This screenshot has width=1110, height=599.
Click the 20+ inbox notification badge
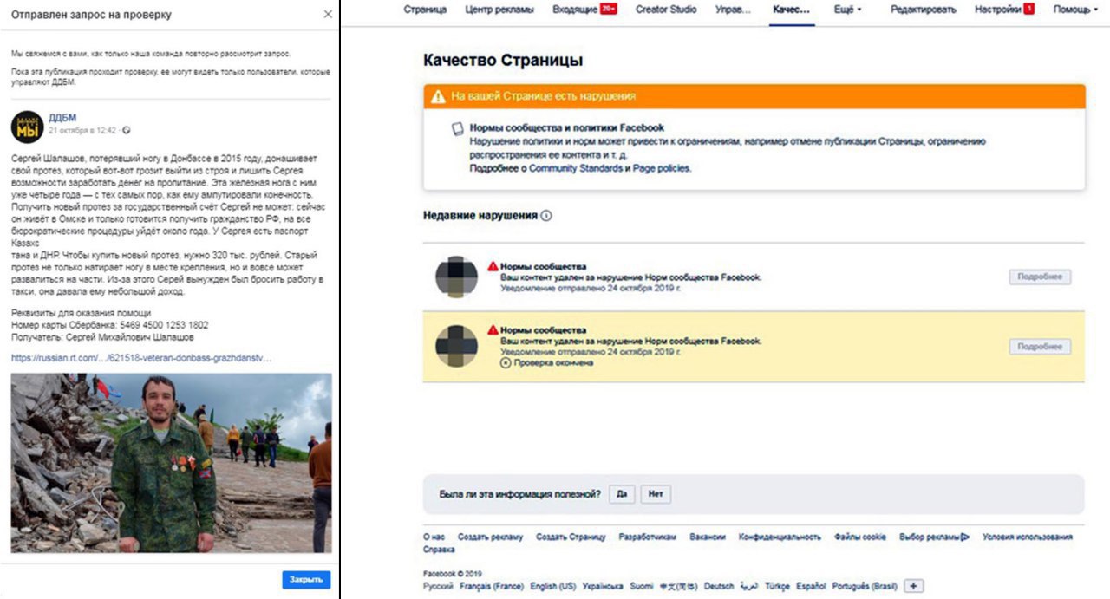click(608, 10)
